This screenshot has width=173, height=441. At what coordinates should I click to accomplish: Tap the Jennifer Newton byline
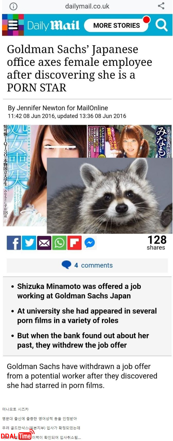(x=58, y=108)
